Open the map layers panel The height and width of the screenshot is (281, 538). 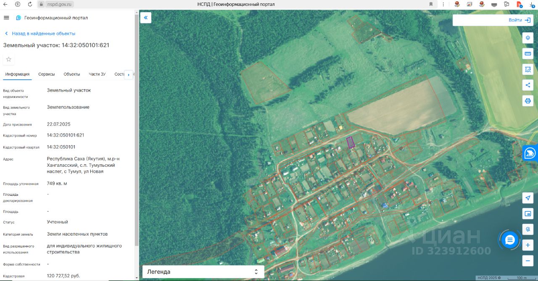coord(528,38)
